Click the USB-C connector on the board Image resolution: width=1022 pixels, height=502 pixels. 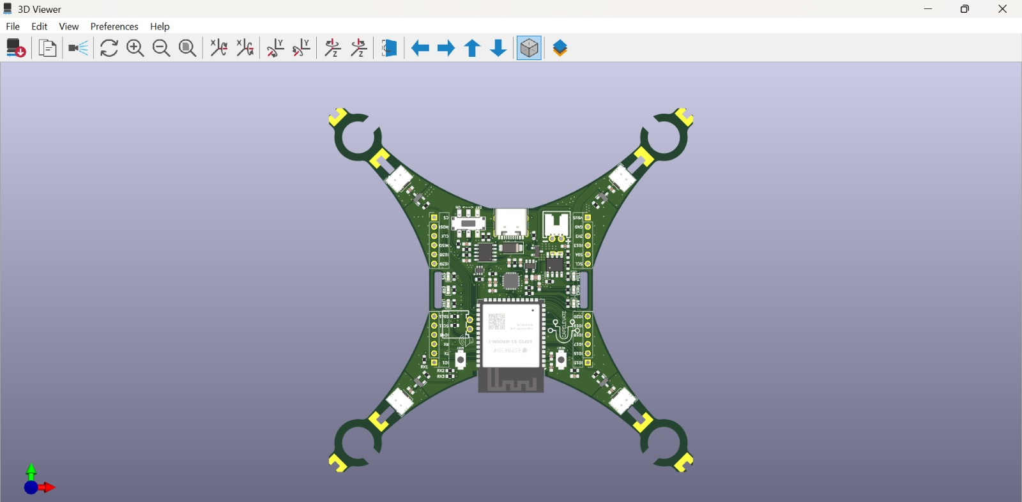click(x=511, y=223)
